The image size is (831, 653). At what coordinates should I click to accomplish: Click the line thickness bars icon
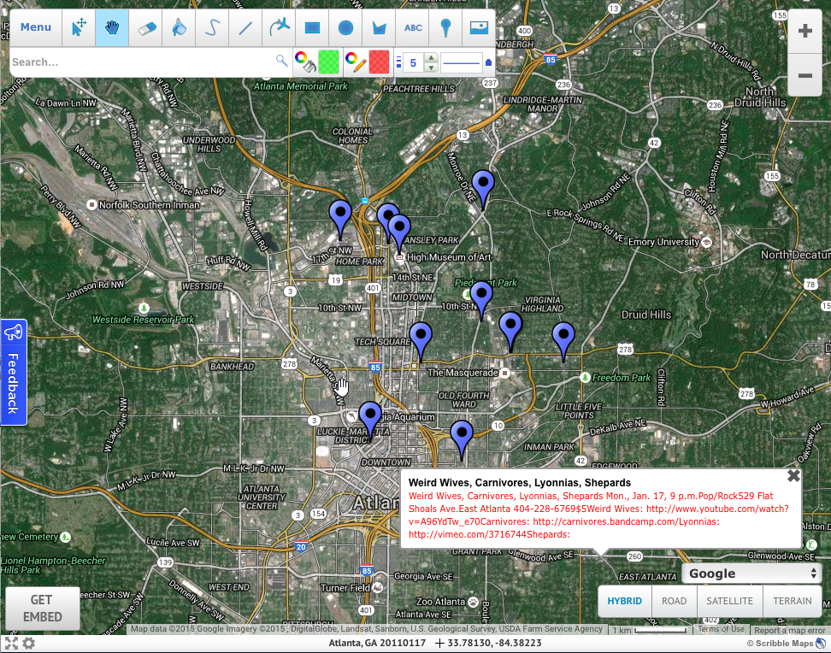pos(398,62)
